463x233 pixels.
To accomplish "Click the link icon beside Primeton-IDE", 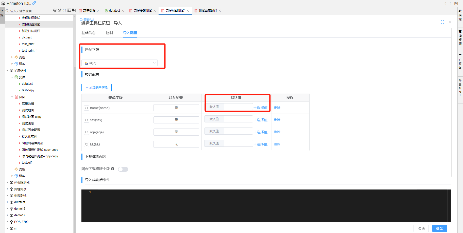I will 34,3.
